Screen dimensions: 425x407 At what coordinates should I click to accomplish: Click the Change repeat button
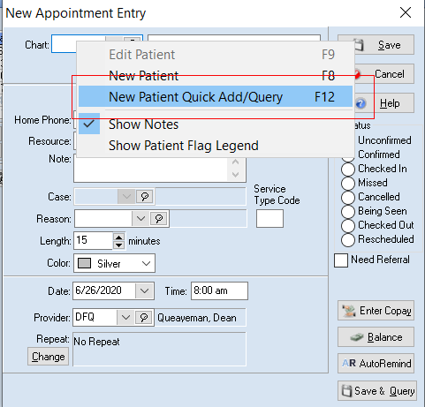[x=48, y=357]
